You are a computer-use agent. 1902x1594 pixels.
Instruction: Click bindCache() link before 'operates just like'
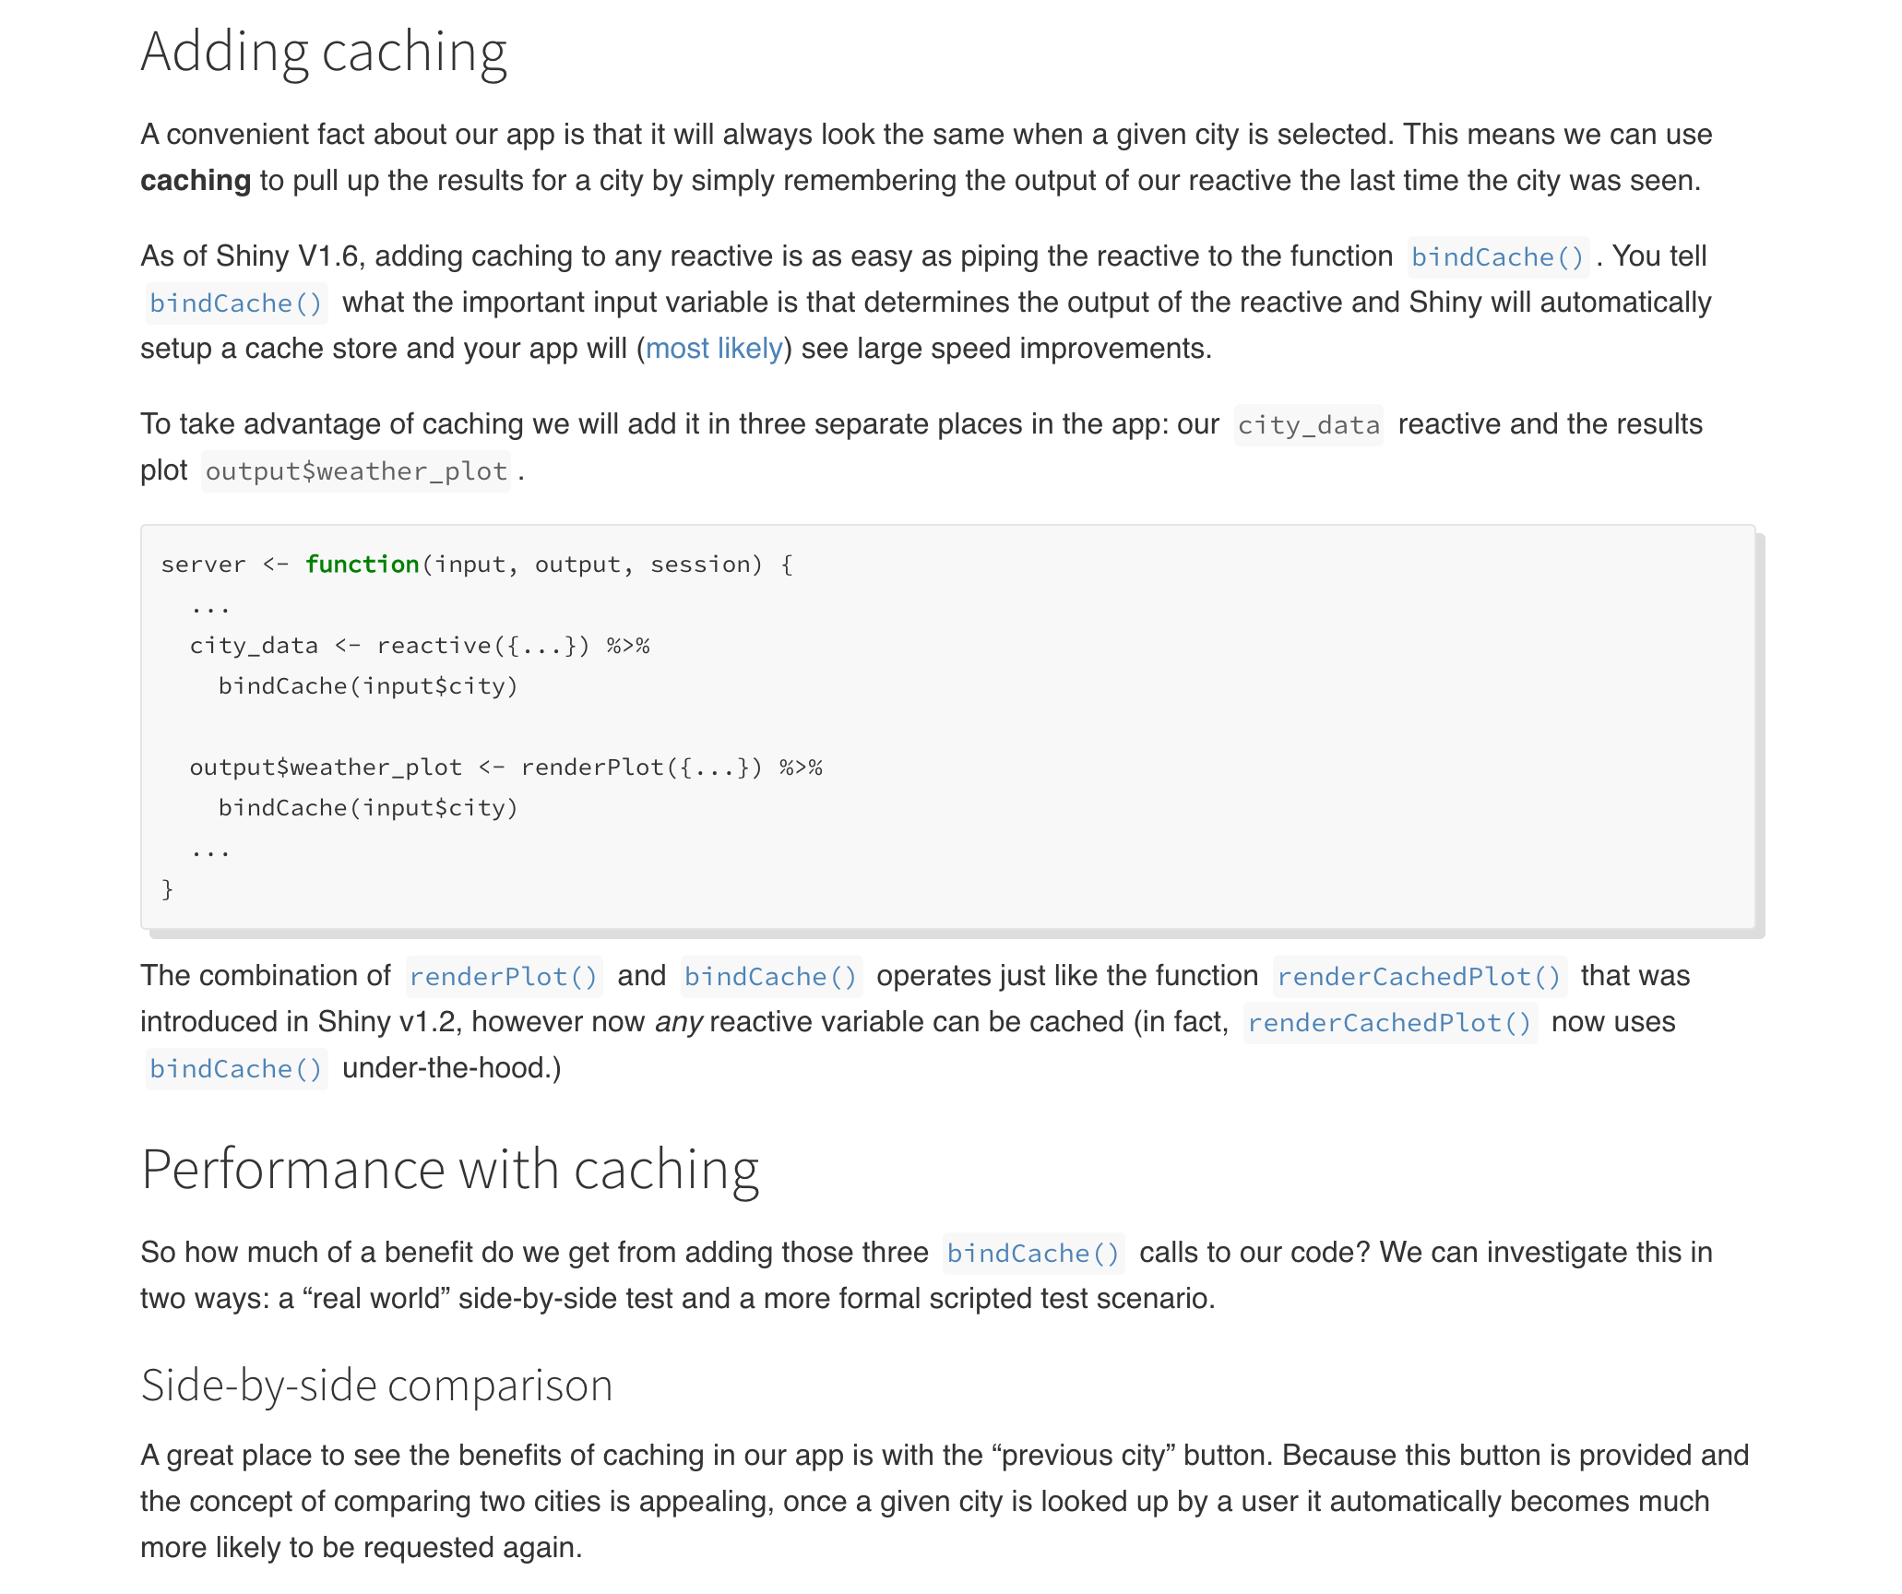(770, 977)
